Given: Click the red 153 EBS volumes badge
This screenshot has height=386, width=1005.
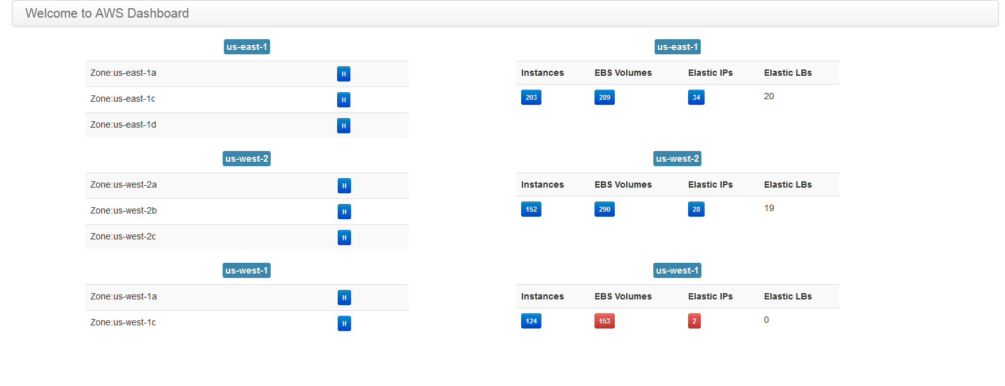Looking at the screenshot, I should pos(604,321).
